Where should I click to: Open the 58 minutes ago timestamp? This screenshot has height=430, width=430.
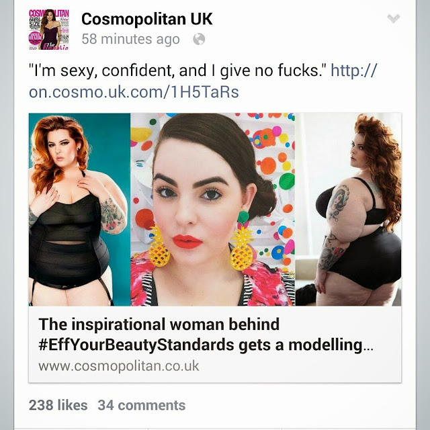click(x=130, y=39)
